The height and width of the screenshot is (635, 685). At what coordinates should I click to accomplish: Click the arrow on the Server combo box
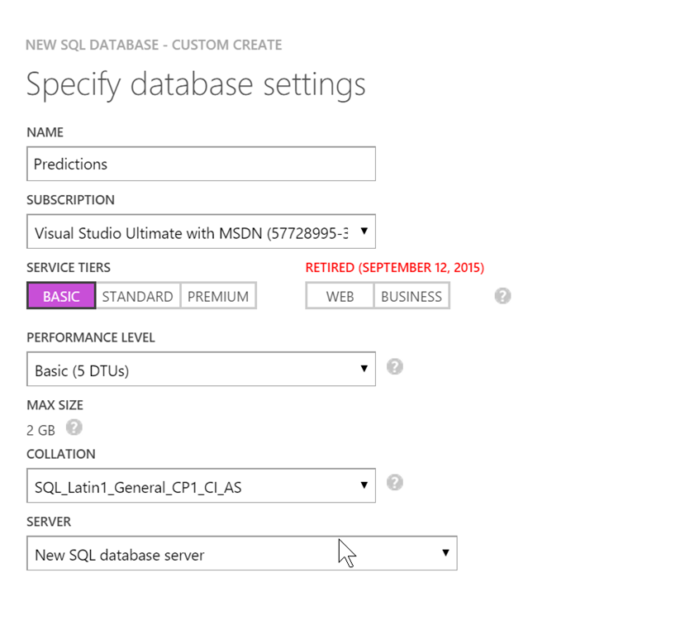tap(445, 553)
